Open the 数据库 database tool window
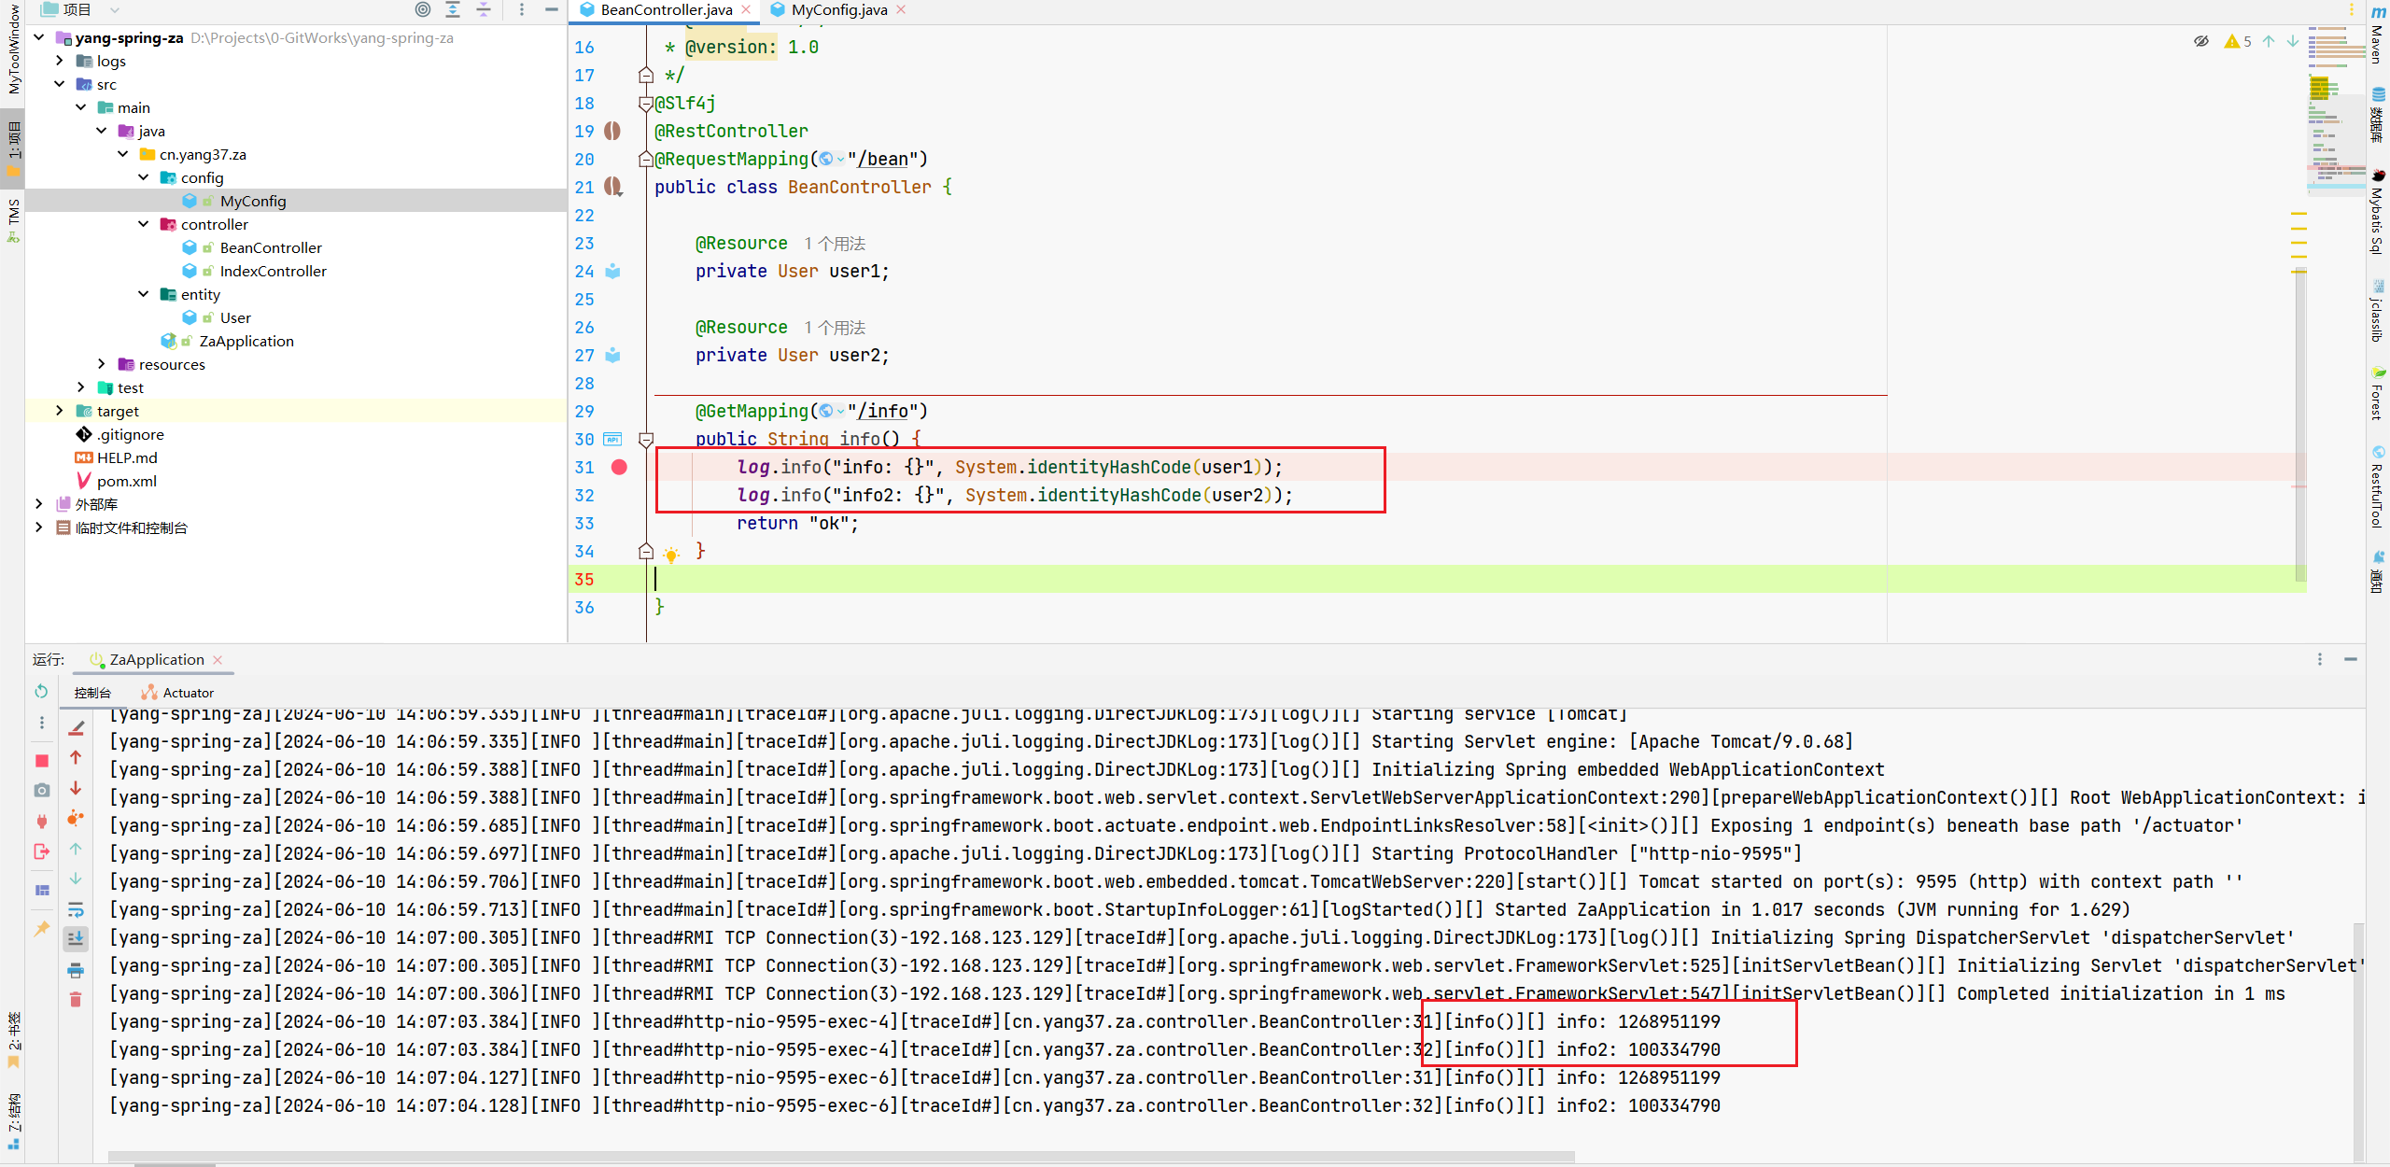 pos(2378,115)
